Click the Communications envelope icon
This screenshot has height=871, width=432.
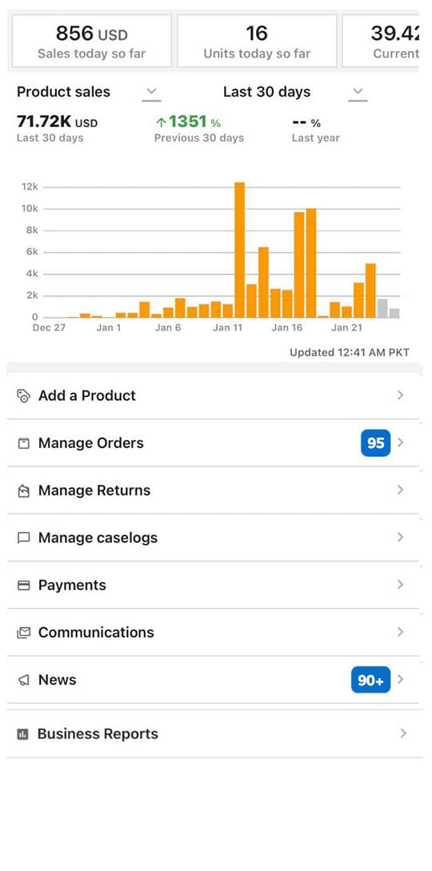coord(23,632)
